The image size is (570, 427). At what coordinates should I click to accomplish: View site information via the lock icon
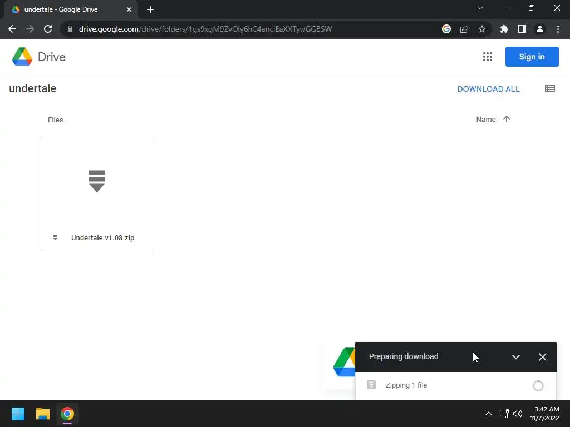click(70, 29)
